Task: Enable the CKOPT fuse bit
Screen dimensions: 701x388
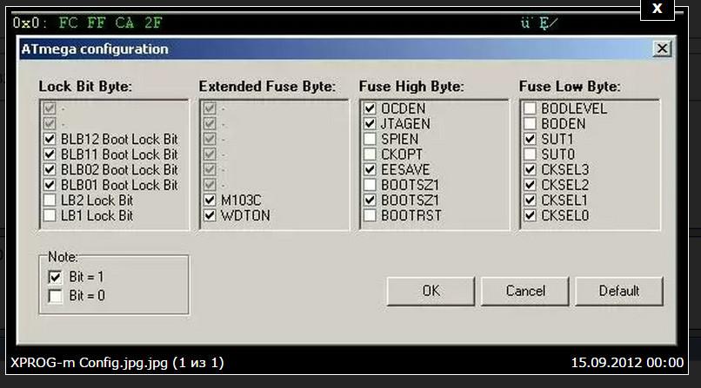Action: [370, 155]
